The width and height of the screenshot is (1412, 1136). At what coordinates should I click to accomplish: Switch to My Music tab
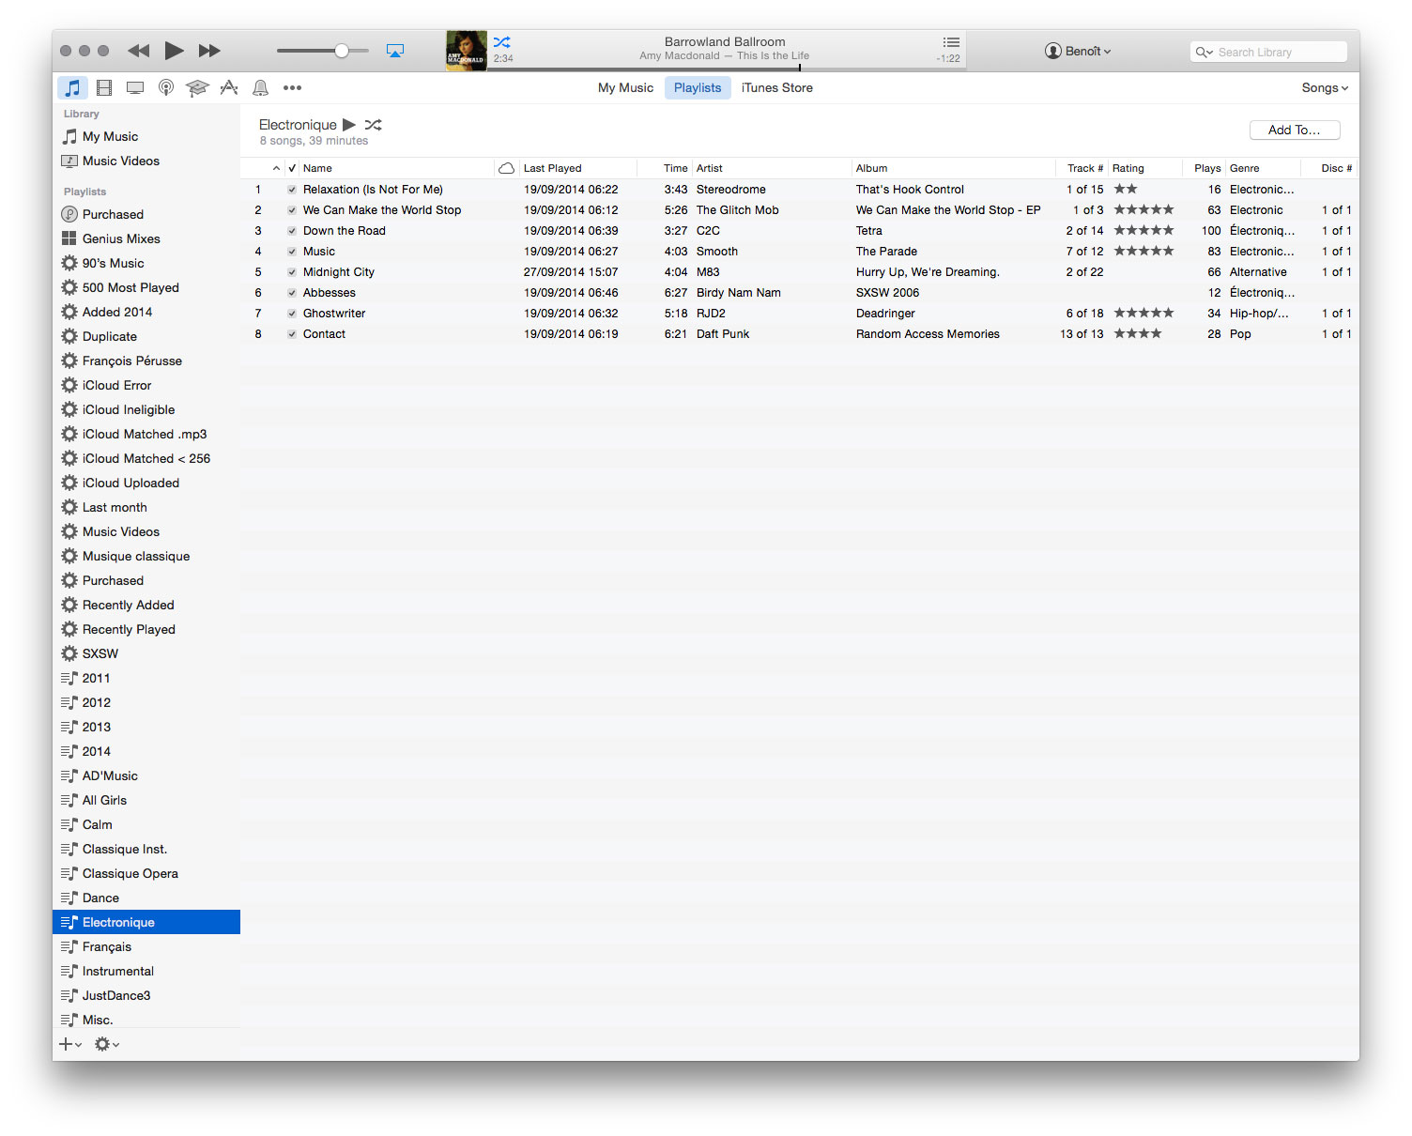point(625,87)
